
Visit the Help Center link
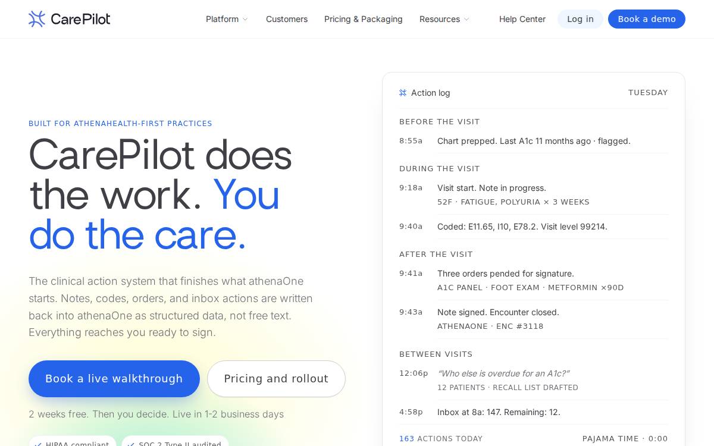(522, 19)
